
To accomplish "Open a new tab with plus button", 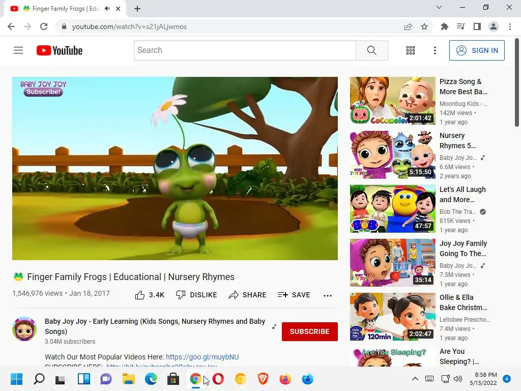I will coord(137,9).
